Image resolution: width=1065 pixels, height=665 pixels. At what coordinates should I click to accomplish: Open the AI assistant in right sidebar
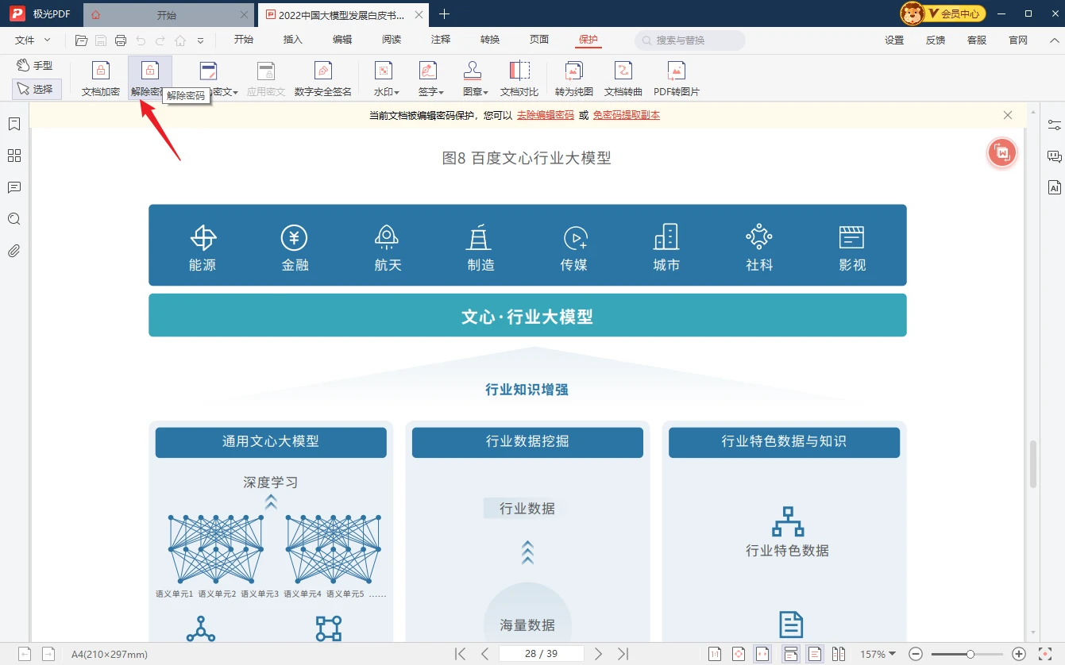click(x=1054, y=188)
